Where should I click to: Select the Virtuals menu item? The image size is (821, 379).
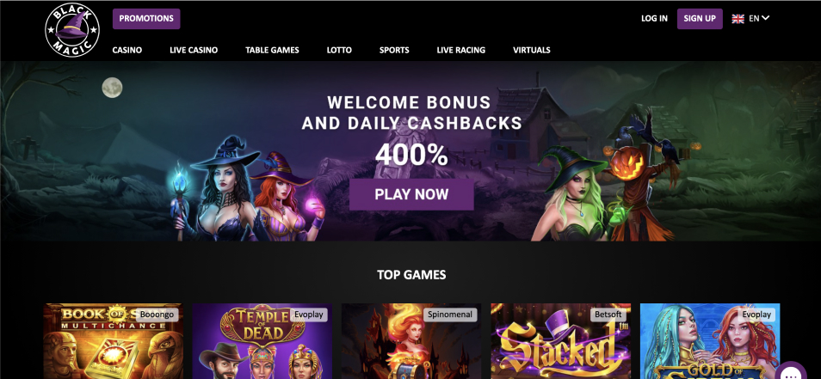tap(532, 50)
